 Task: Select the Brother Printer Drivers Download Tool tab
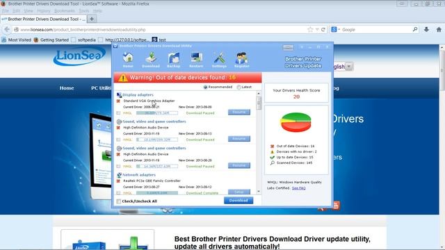pyautogui.click(x=43, y=19)
